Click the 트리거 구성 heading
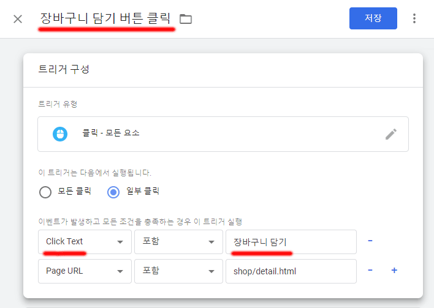This screenshot has height=308, width=434. (64, 69)
